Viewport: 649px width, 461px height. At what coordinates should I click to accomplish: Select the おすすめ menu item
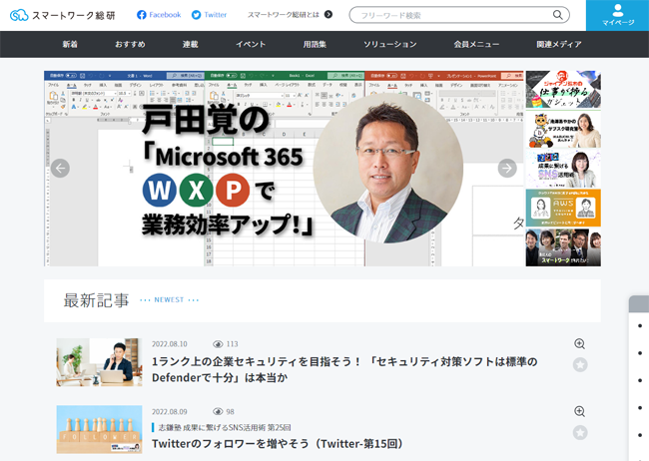tap(130, 44)
